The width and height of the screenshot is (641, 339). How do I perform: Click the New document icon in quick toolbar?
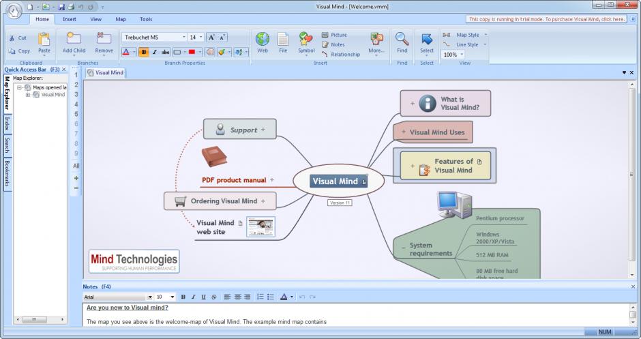click(30, 7)
